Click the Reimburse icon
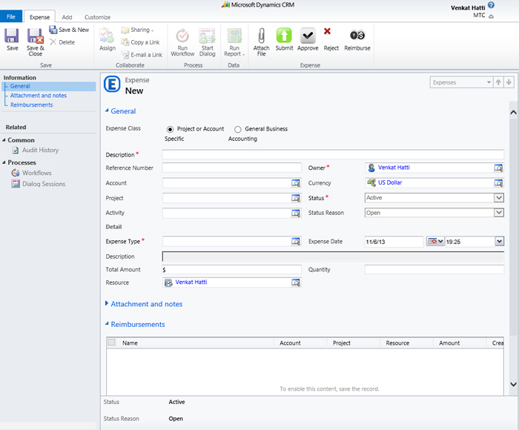The image size is (519, 430). point(357,36)
